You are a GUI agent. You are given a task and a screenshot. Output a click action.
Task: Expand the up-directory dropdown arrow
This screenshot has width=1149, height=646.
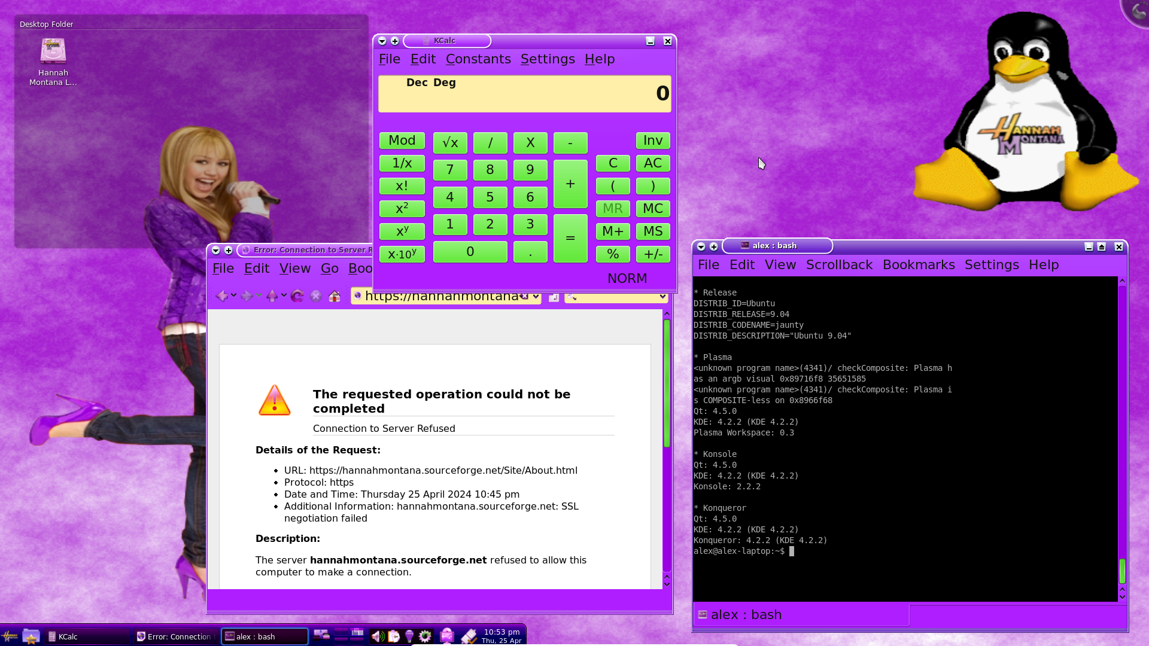[x=284, y=295]
